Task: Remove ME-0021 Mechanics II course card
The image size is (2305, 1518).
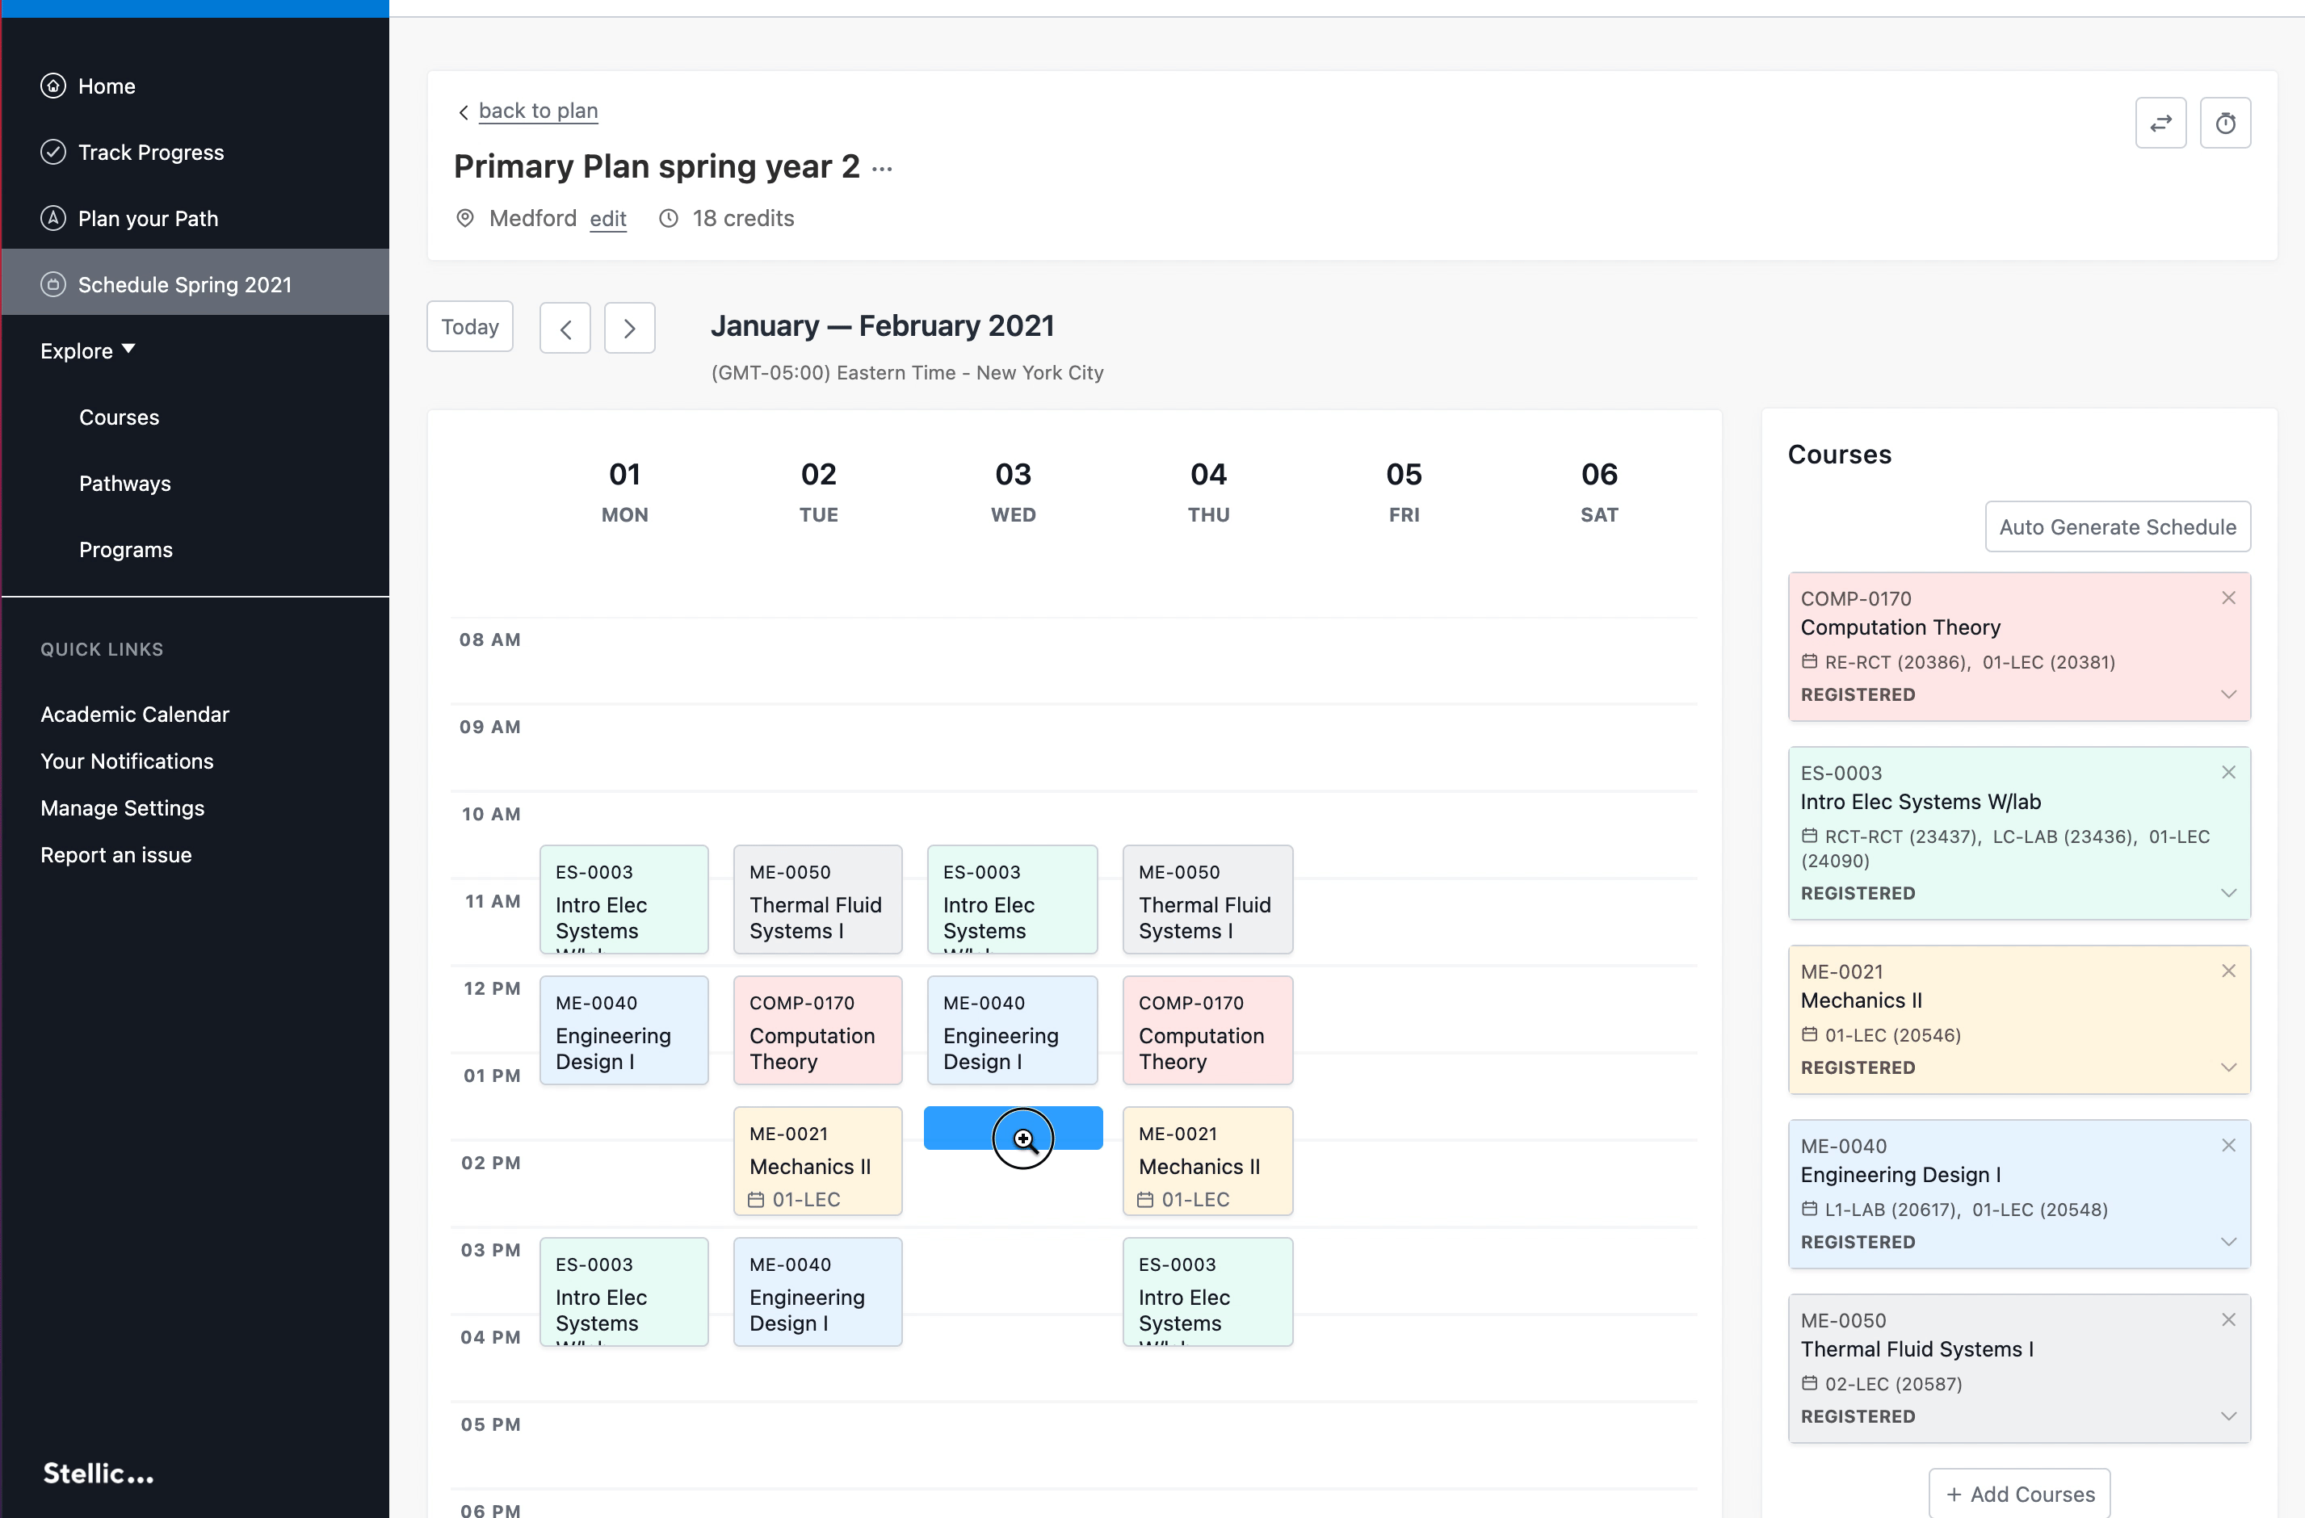Action: [2227, 971]
